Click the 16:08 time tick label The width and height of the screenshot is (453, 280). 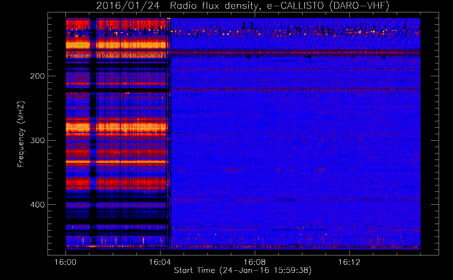(x=255, y=262)
